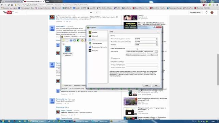Focus the YouTube search box
Screen dimensions: 219x123
click(58, 13)
